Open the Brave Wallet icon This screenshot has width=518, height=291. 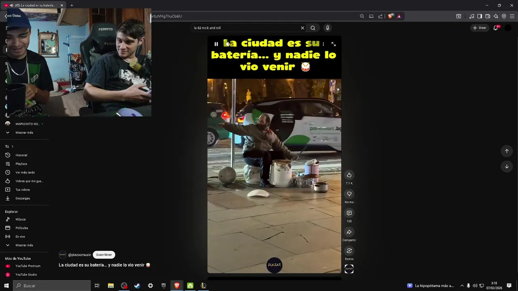(x=488, y=16)
